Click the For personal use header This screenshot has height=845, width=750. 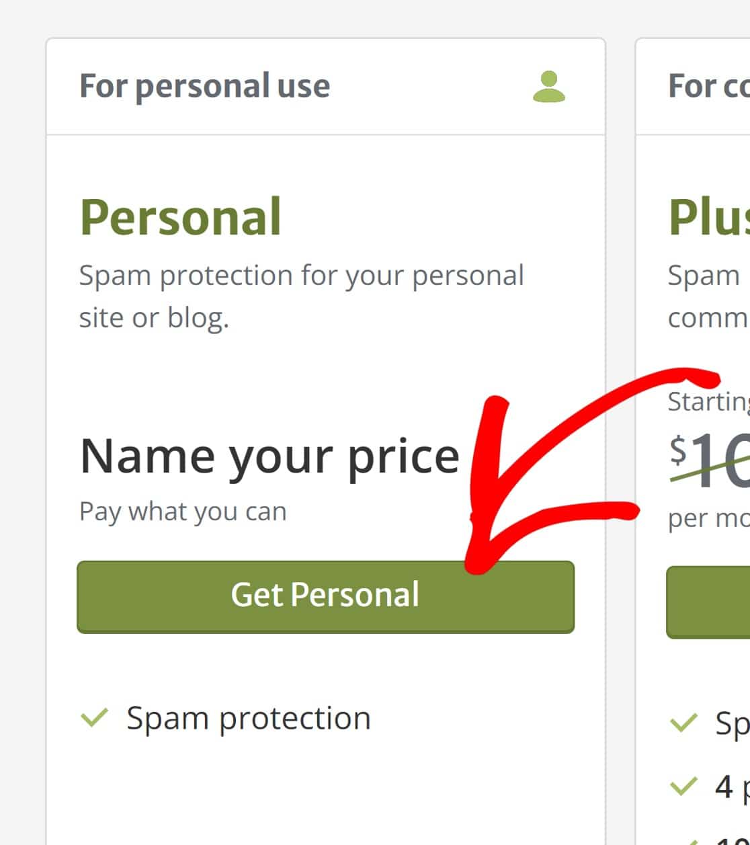(x=204, y=86)
